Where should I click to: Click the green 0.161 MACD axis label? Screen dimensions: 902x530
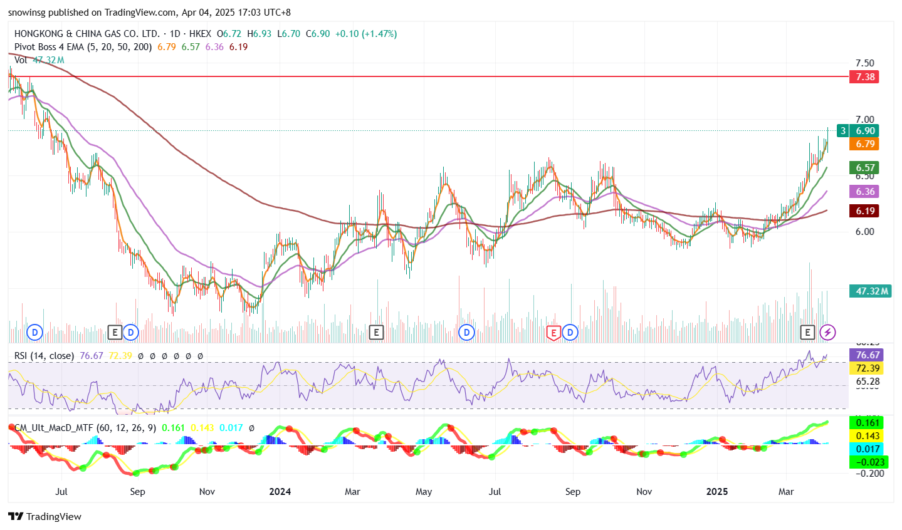pos(866,423)
